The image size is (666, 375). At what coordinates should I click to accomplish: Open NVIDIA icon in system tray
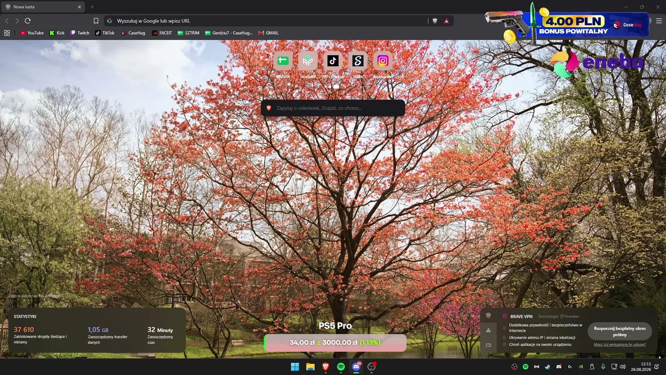(x=581, y=367)
